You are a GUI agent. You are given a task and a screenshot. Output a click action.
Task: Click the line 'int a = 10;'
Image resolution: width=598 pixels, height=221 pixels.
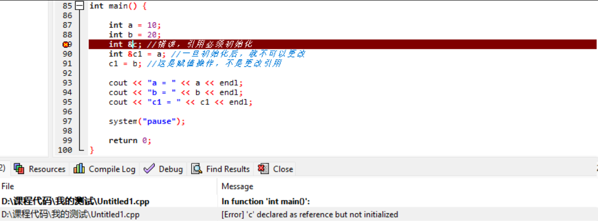[135, 25]
